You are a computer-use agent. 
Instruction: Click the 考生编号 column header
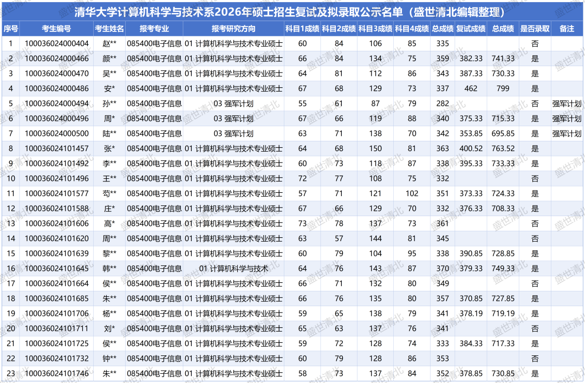click(x=56, y=29)
